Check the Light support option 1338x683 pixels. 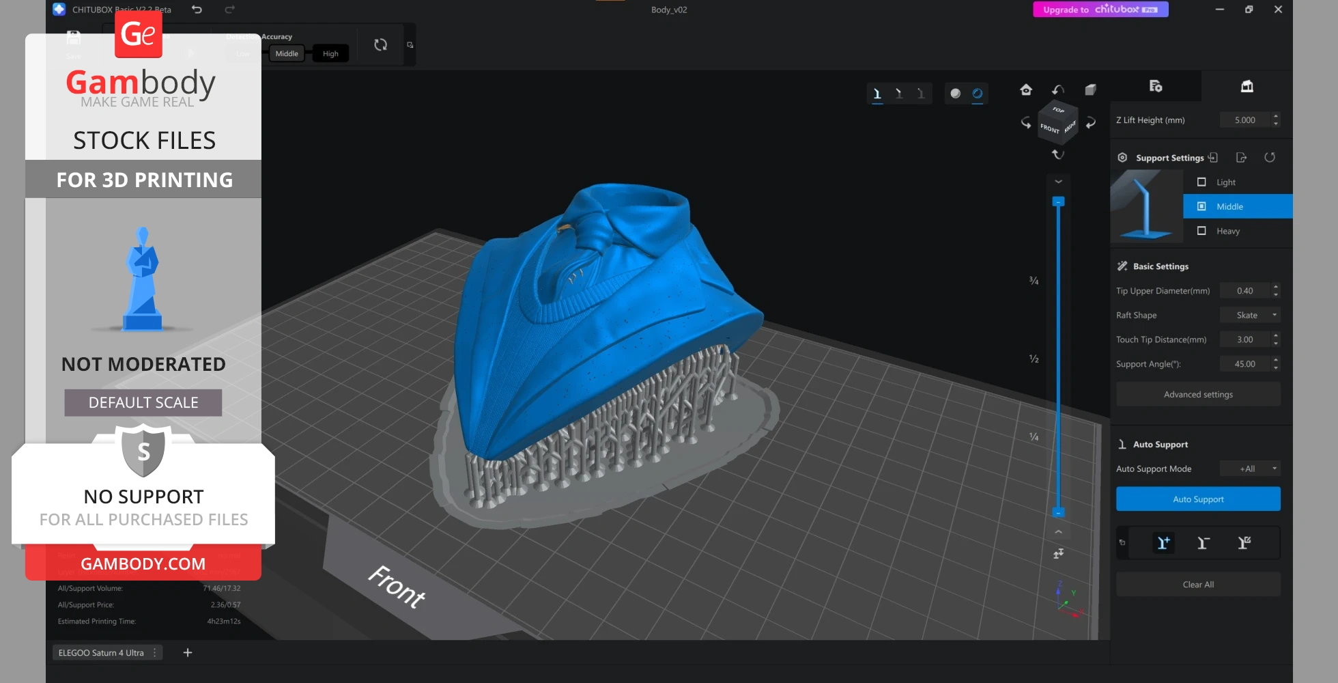click(x=1201, y=182)
